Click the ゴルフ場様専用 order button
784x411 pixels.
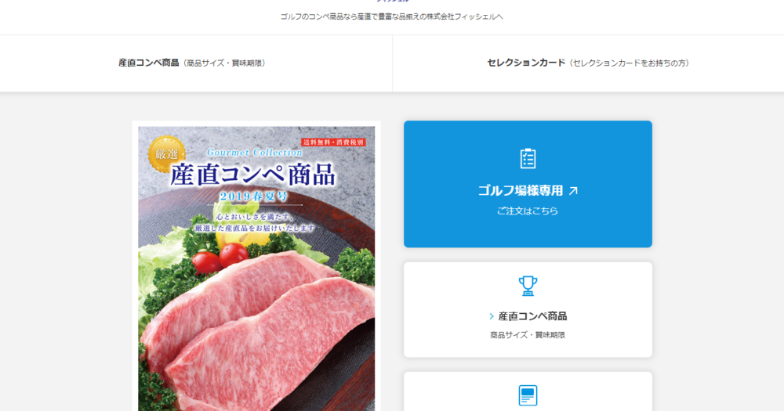tap(528, 184)
